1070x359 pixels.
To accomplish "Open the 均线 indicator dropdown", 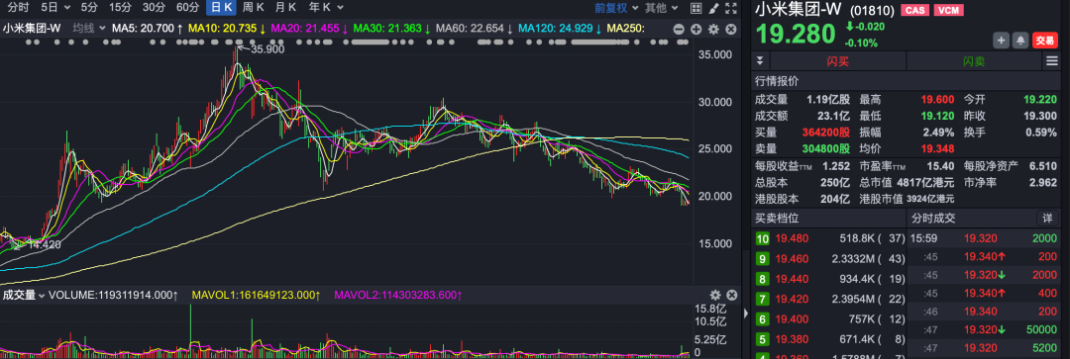I will [x=89, y=29].
